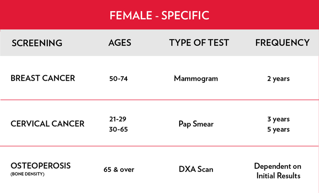Select the DXA Scan test type

tap(196, 170)
